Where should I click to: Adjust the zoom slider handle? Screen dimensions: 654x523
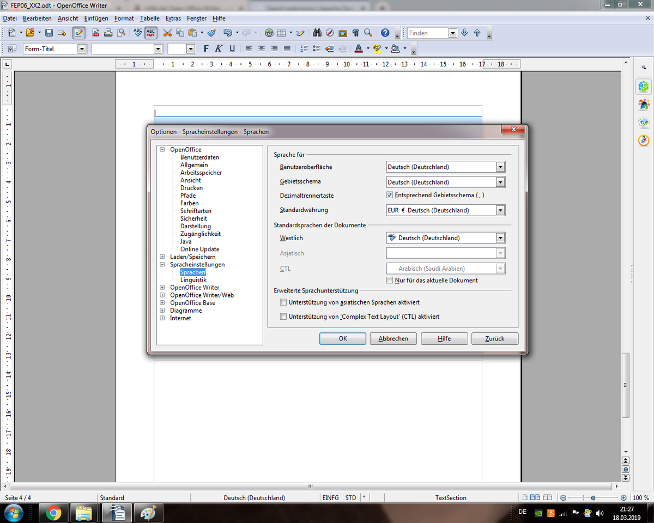[x=593, y=498]
